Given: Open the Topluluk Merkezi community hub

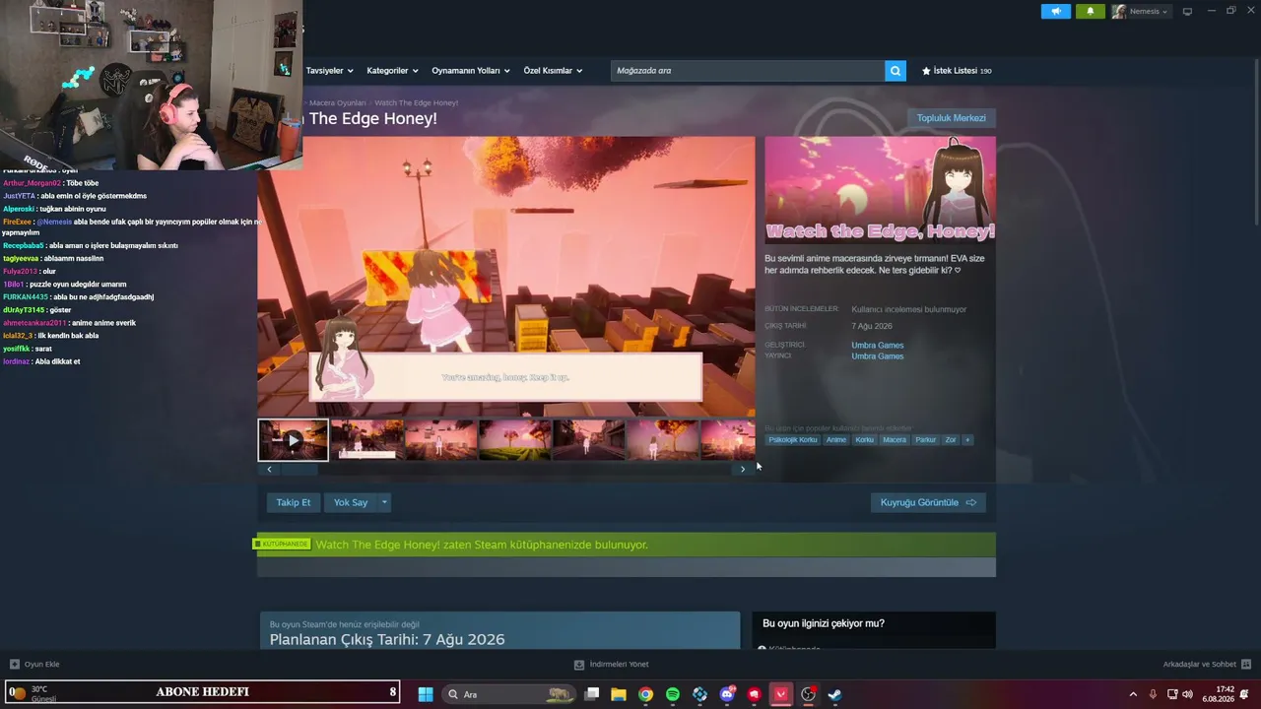Looking at the screenshot, I should (952, 118).
